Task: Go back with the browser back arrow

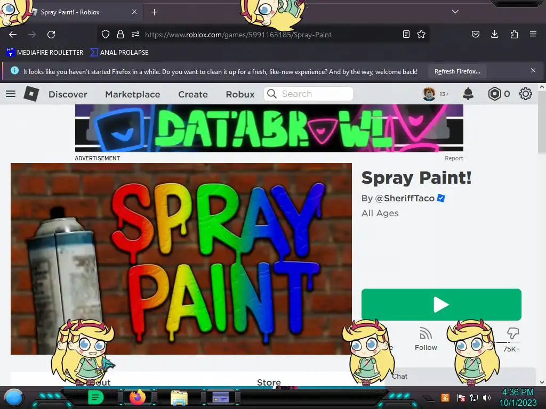Action: pos(13,35)
